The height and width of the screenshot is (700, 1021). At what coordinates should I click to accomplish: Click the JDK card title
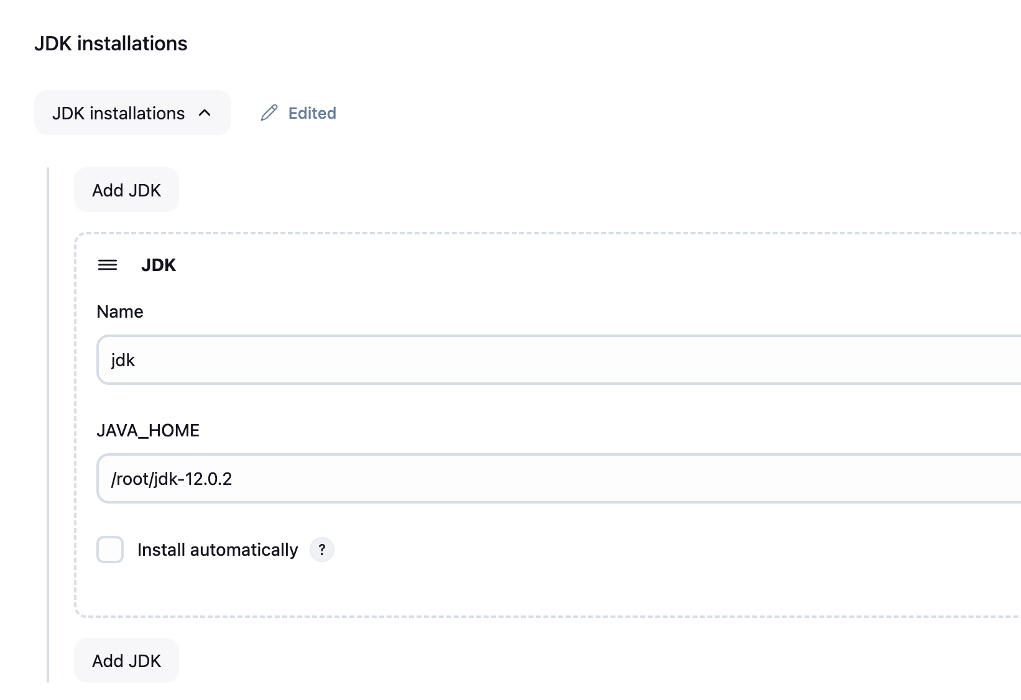(159, 265)
